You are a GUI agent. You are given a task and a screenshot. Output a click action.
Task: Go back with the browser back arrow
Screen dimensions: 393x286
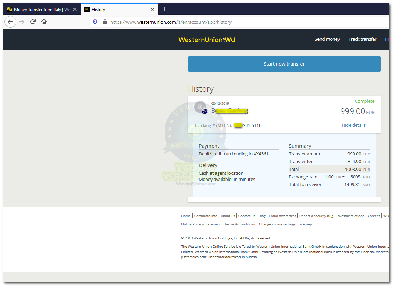point(10,22)
